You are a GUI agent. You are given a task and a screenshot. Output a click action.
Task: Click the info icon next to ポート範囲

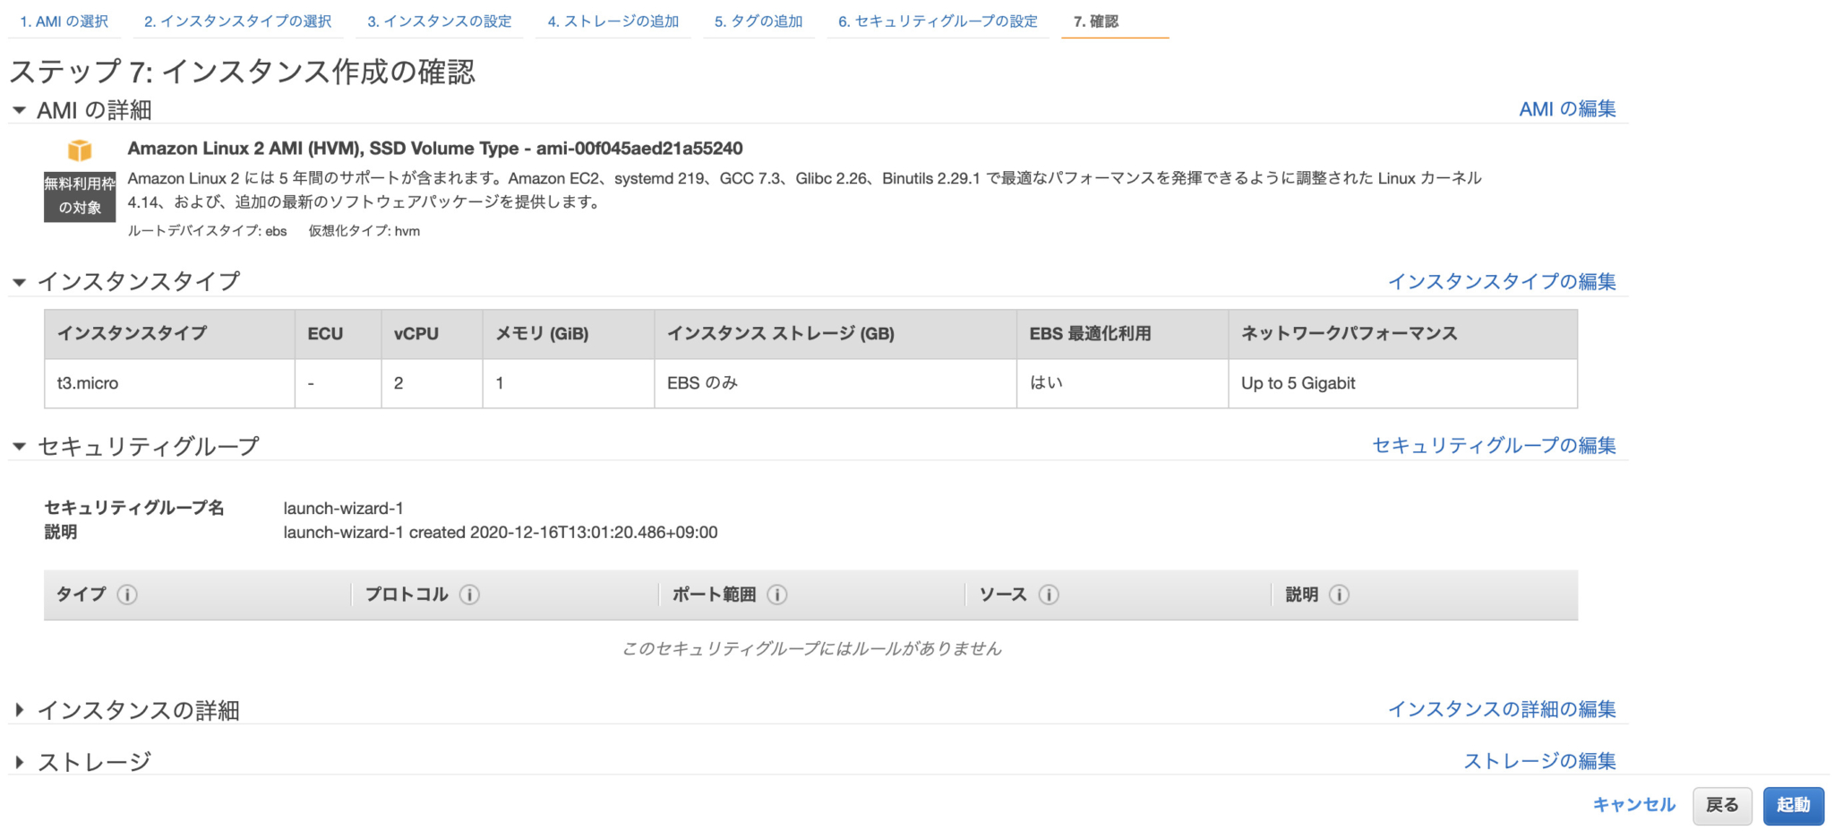click(777, 595)
